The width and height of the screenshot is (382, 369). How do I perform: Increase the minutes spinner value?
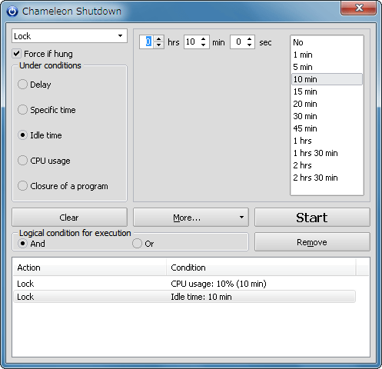tap(204, 38)
